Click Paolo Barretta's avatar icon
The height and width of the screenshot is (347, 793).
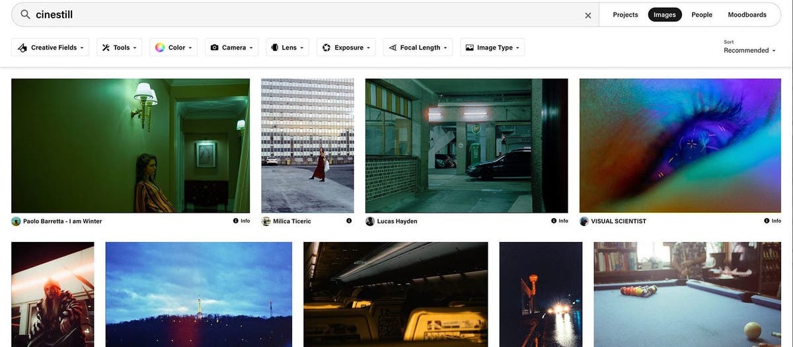click(16, 221)
